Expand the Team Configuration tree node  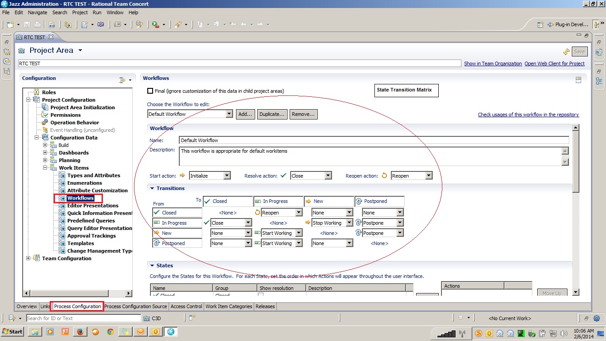[28, 258]
